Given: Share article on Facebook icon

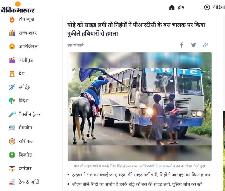Looking at the screenshot, I should (x=181, y=45).
